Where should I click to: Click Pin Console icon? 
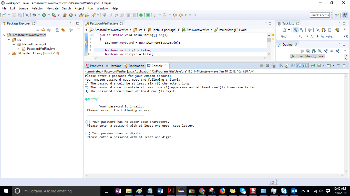313,66
